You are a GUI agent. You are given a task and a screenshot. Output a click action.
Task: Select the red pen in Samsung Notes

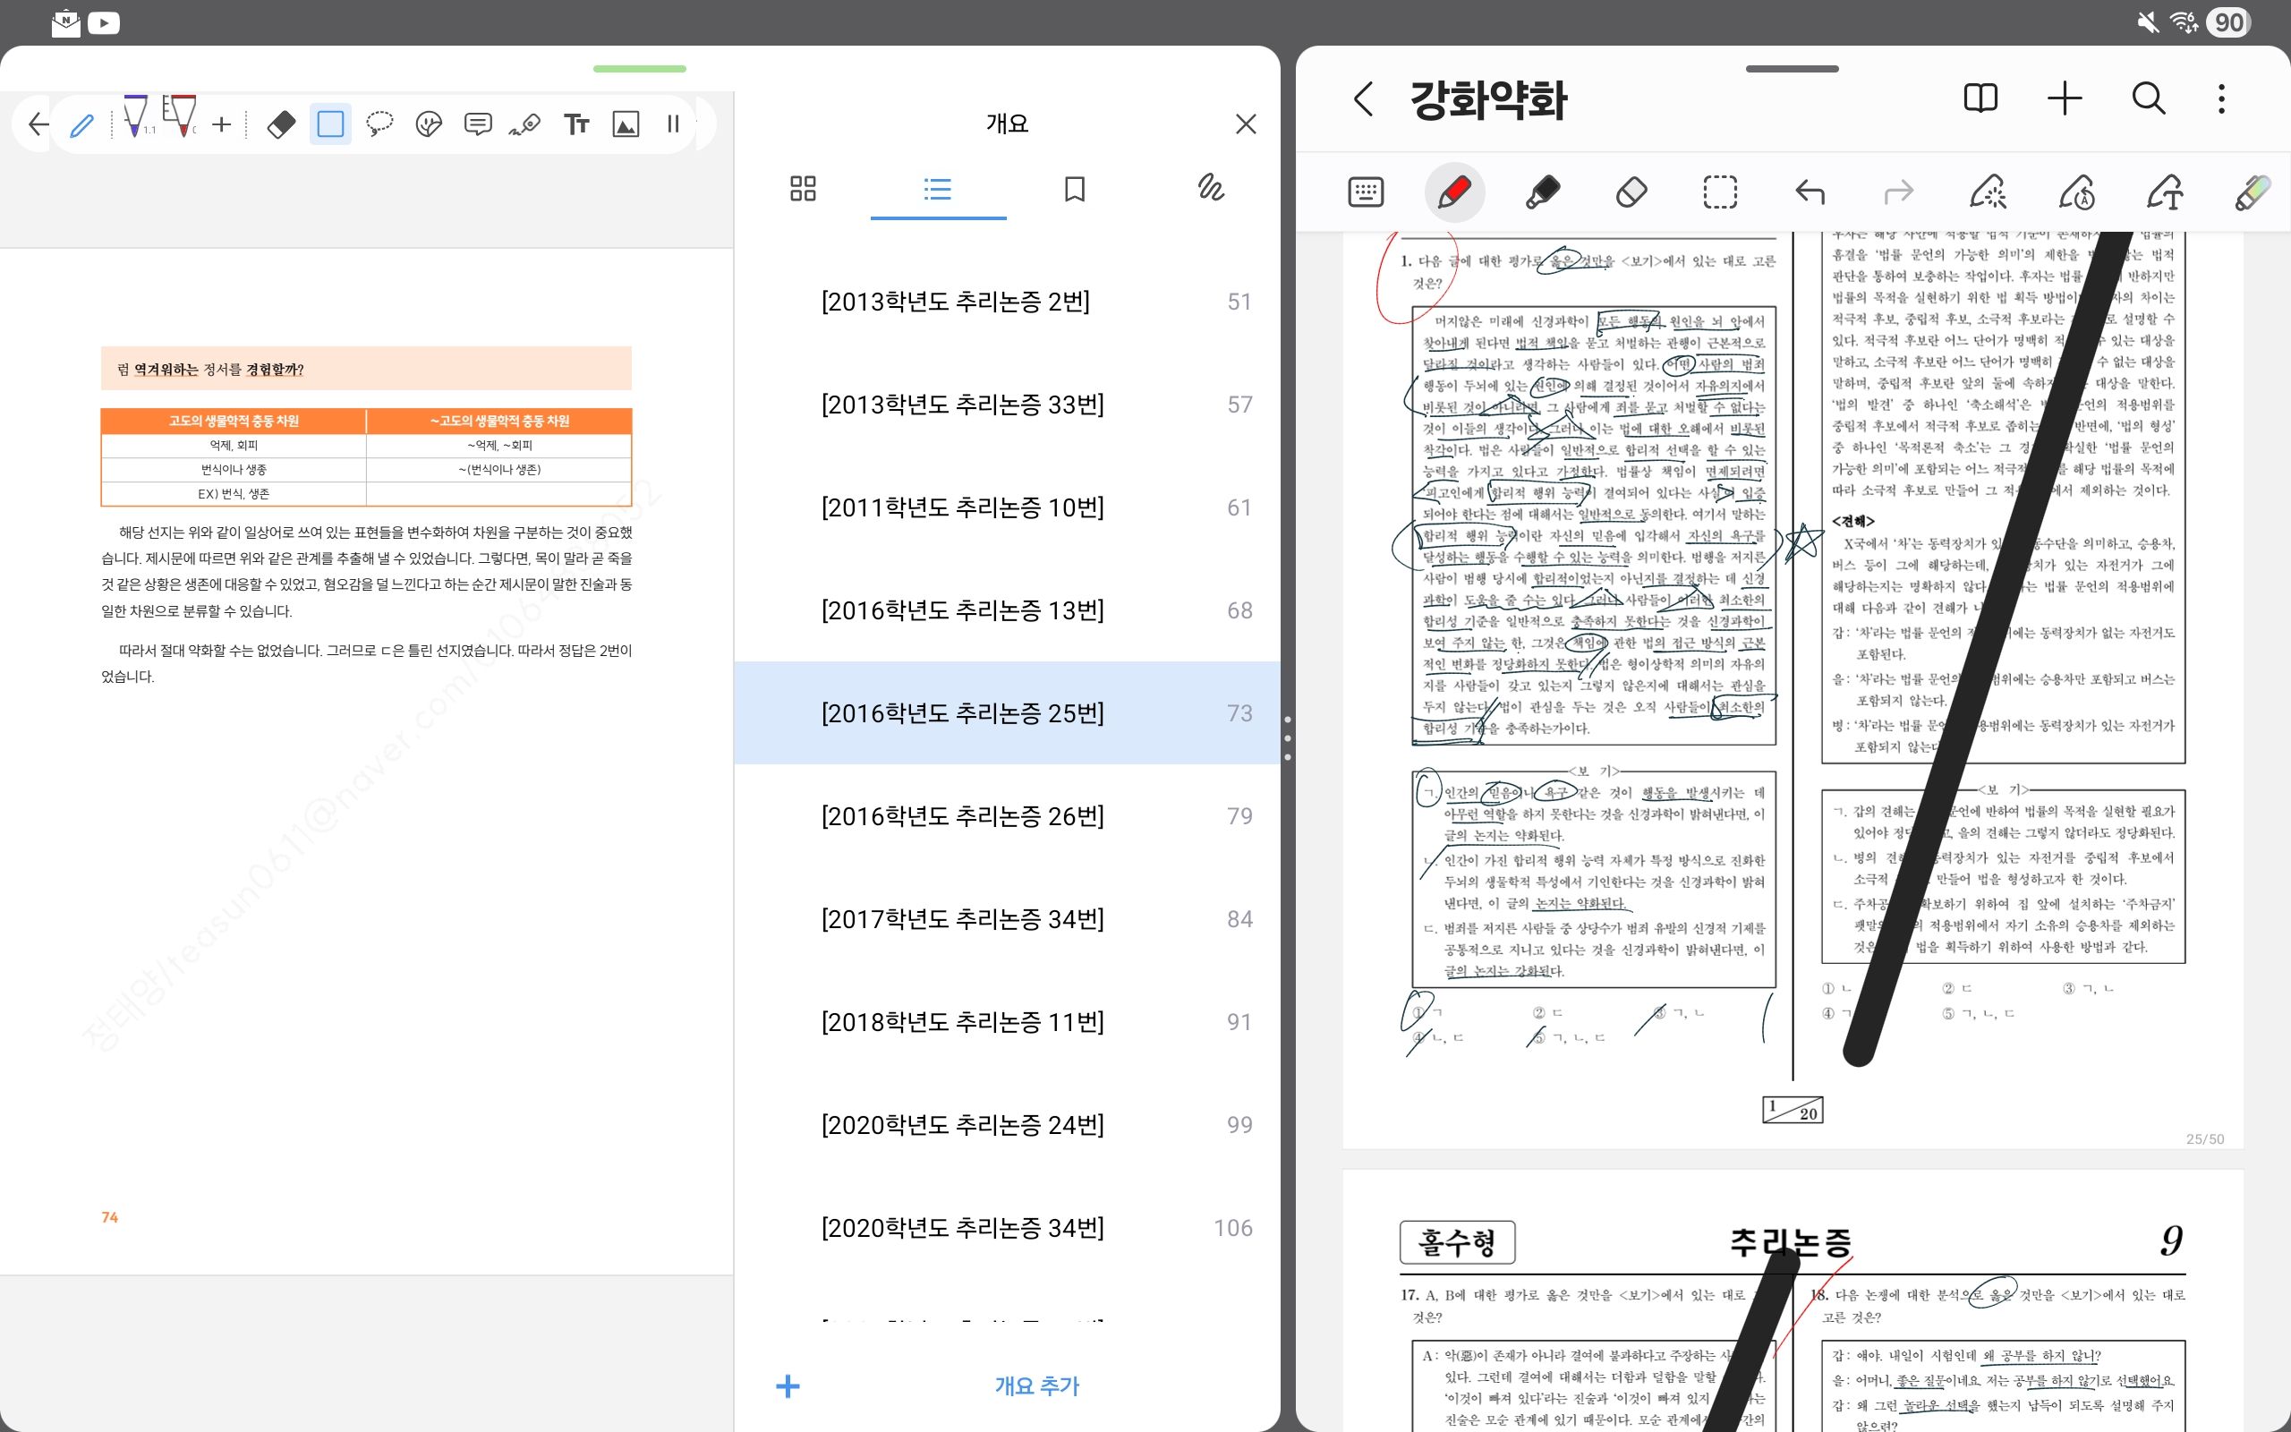coord(1454,192)
